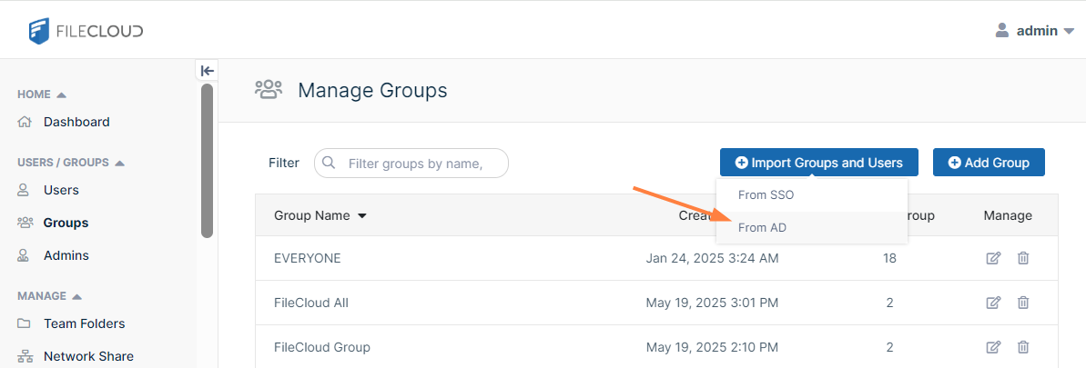This screenshot has height=368, width=1086.
Task: Edit the FileCloud All group
Action: [x=993, y=303]
